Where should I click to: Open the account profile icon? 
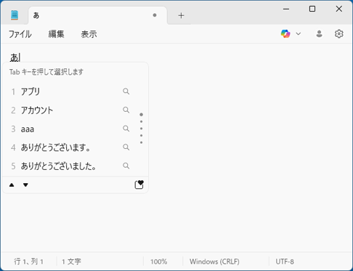(319, 33)
